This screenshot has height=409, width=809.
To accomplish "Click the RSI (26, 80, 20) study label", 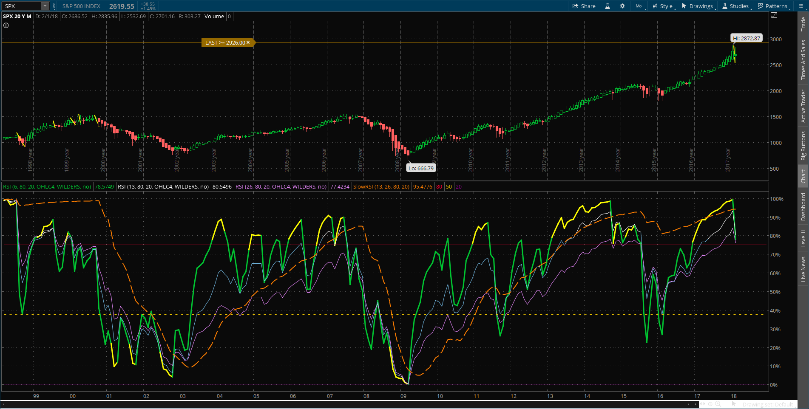I will click(281, 186).
